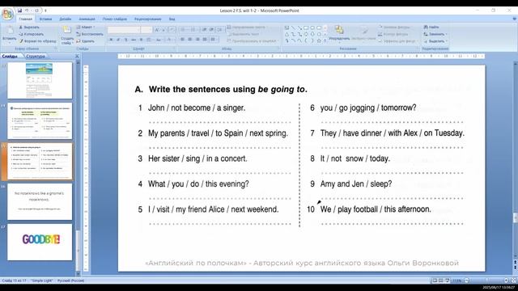Screen dimensions: 518x291
Task: Open the Макет layout dropdown
Action: 86,27
